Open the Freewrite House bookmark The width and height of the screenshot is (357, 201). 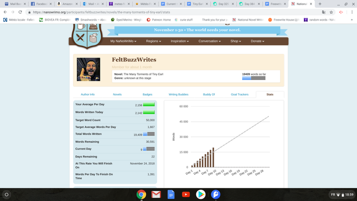pos(284,20)
